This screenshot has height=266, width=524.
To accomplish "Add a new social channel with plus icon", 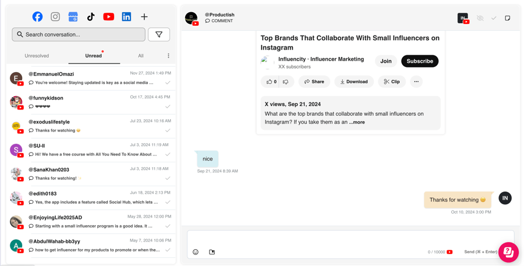I will (144, 17).
